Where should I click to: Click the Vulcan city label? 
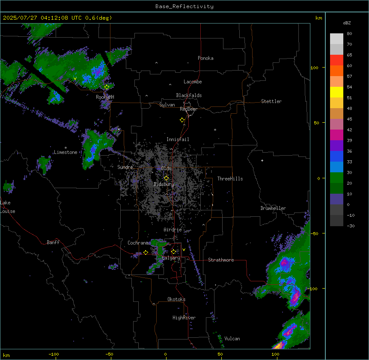click(x=232, y=339)
